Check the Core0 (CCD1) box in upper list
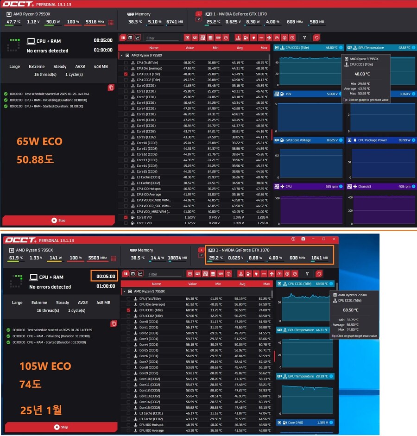The width and height of the screenshot is (417, 436). coord(126,86)
